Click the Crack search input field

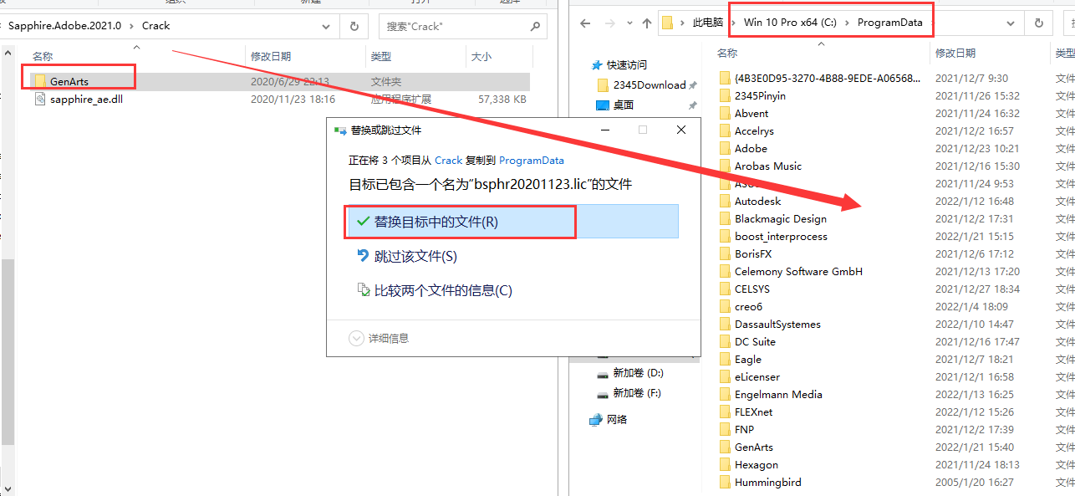tap(455, 26)
